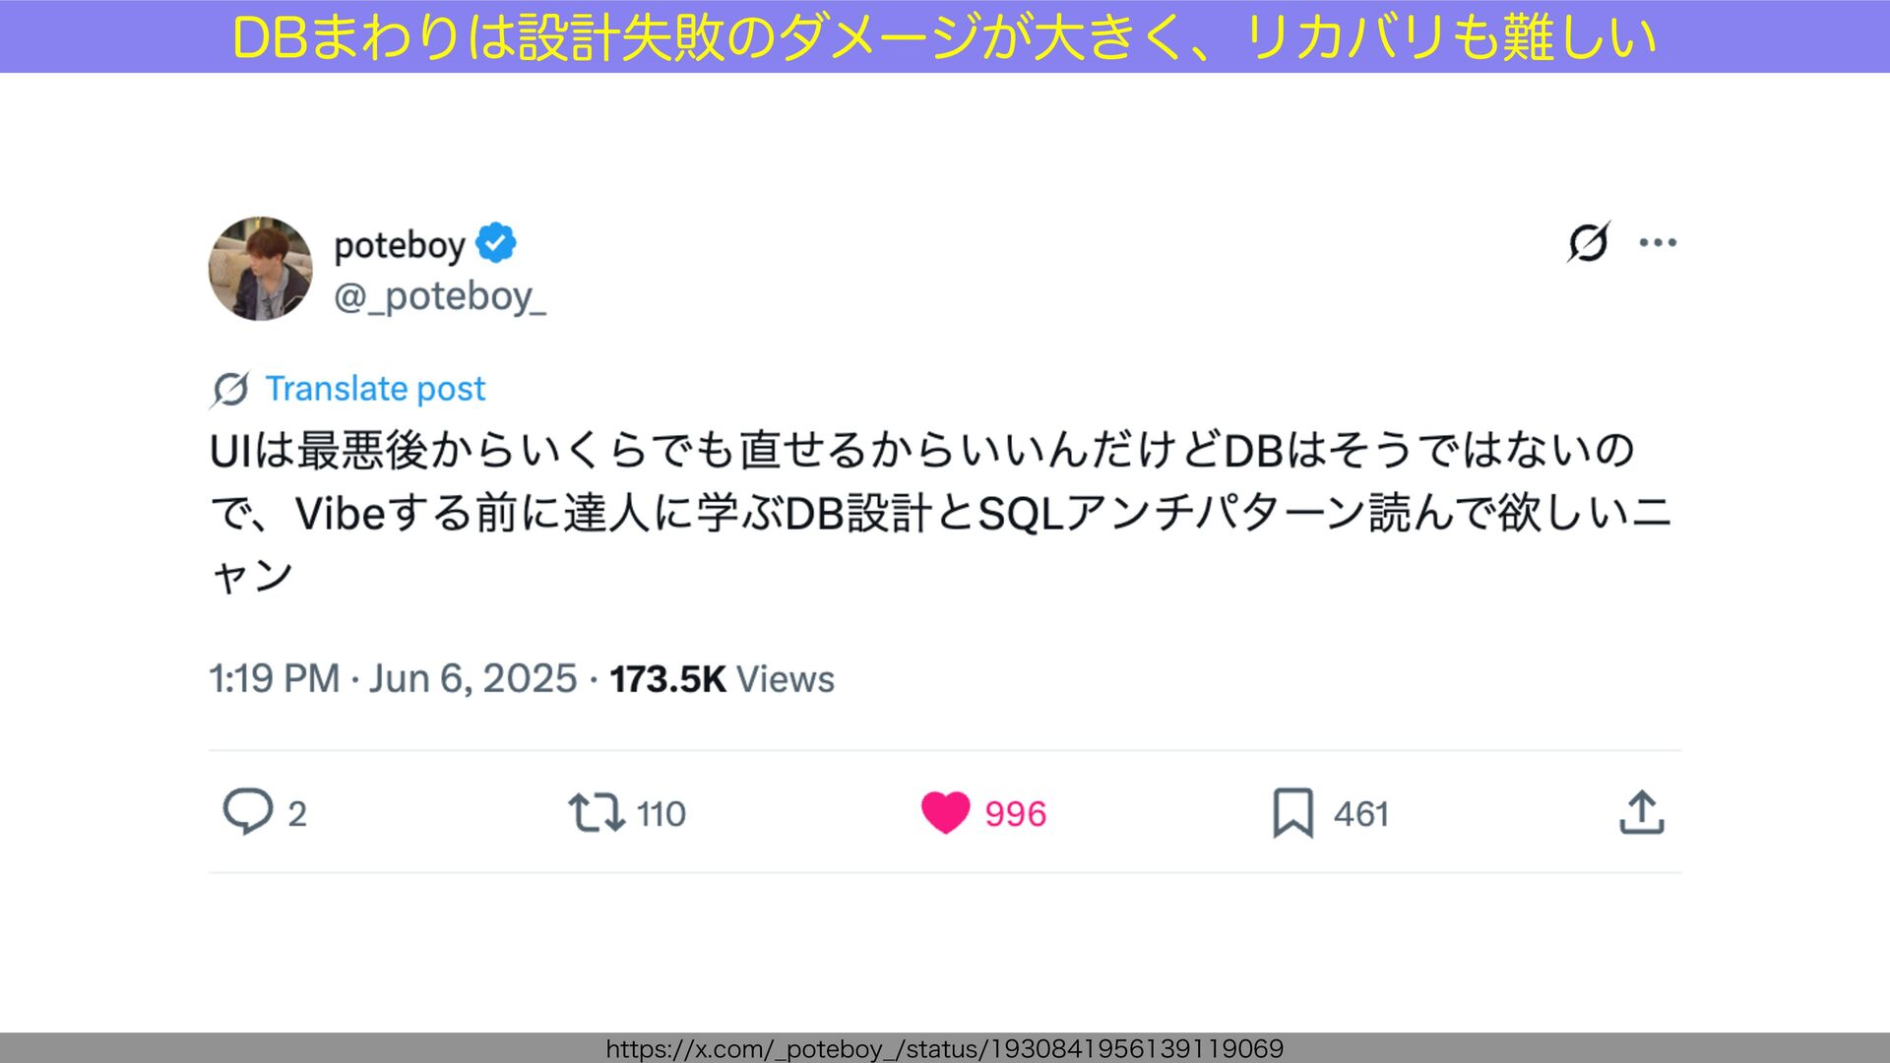Open poteboy's profile picture
Screen dimensions: 1890x1063
click(261, 269)
